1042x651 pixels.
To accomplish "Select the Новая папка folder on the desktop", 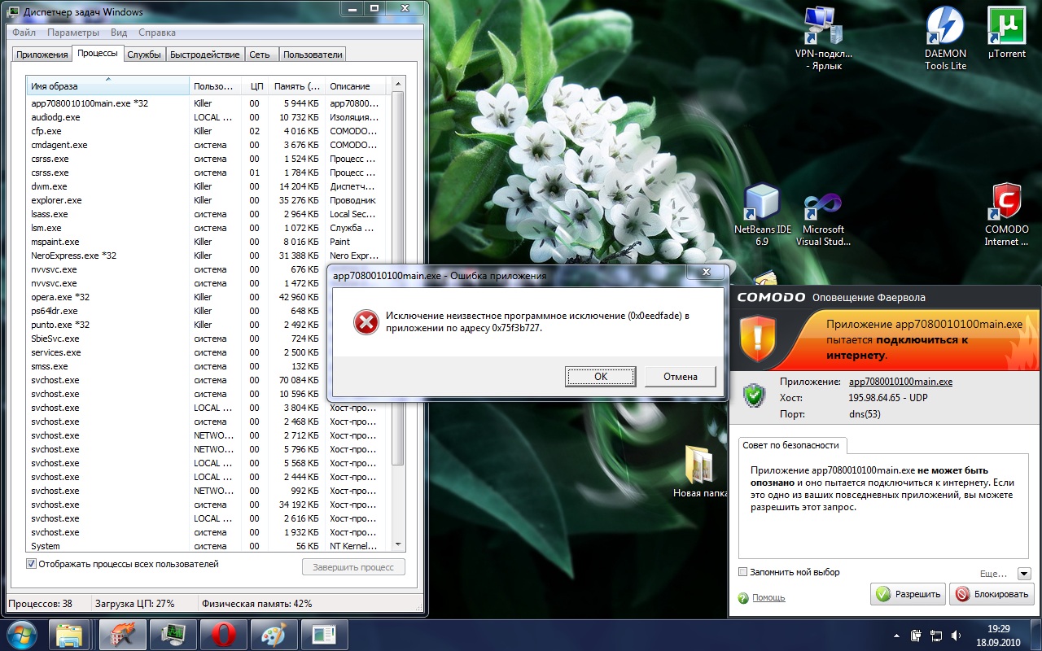I will click(700, 472).
